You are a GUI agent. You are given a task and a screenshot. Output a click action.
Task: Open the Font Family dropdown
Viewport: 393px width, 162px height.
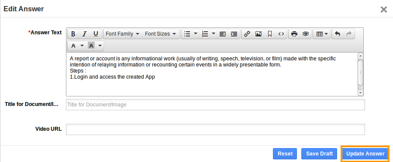tap(123, 34)
